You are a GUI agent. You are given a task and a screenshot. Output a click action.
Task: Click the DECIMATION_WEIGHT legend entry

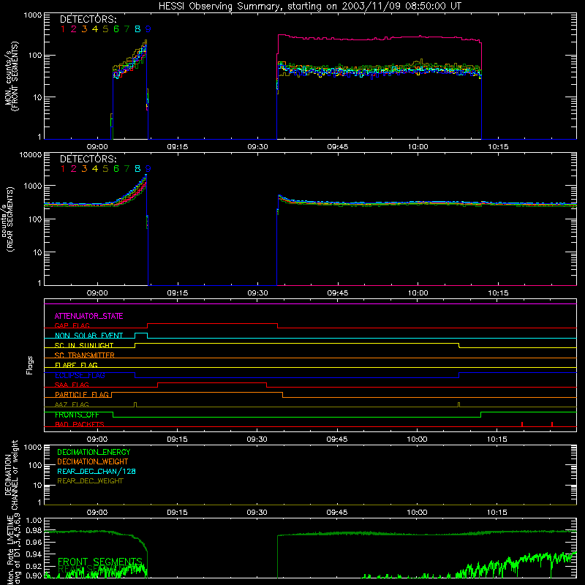(93, 462)
